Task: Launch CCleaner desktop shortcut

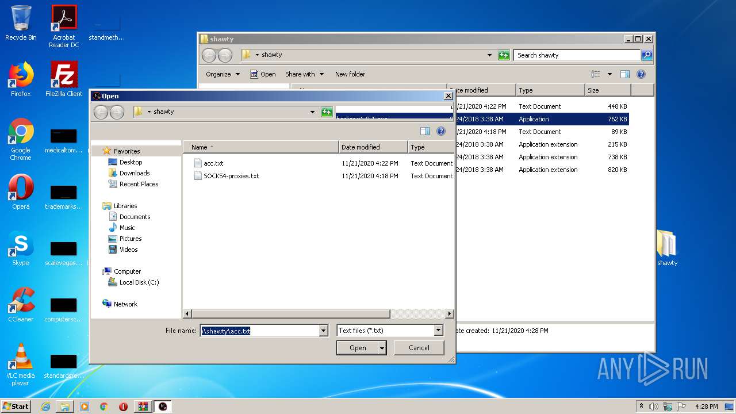Action: (x=21, y=305)
